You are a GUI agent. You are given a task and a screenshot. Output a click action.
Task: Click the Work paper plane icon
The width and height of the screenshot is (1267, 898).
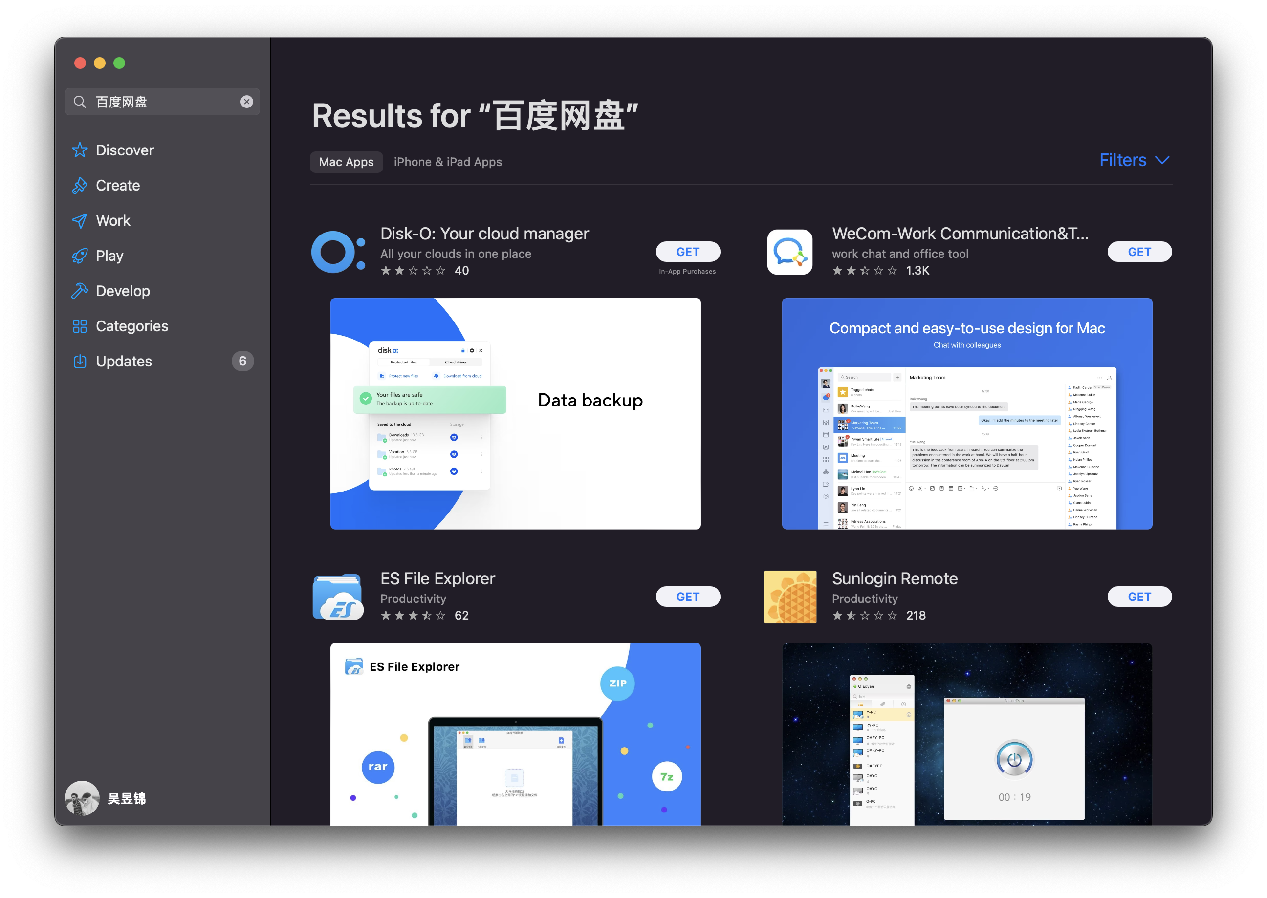[80, 221]
